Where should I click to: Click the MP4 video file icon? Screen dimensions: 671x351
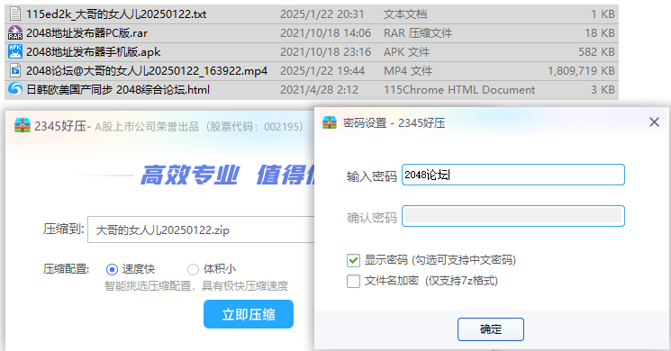15,70
